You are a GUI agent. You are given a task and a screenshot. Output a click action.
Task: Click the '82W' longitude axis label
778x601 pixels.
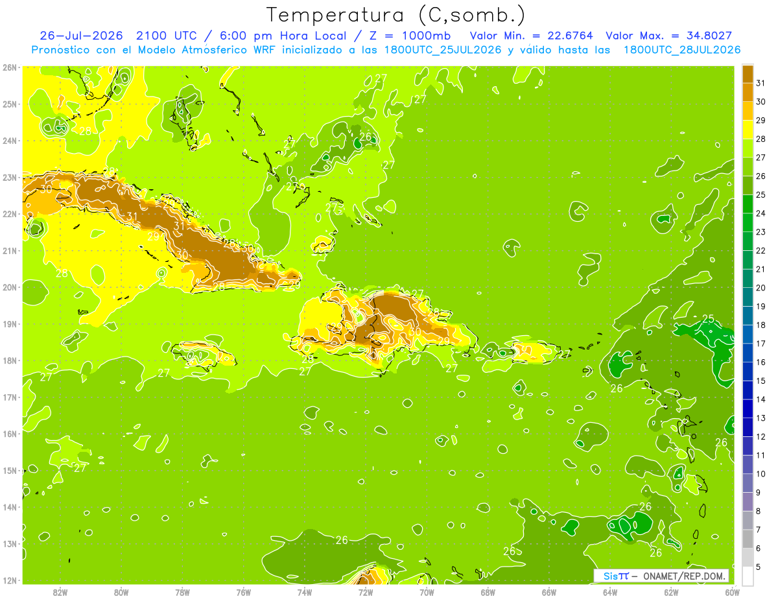(x=60, y=592)
